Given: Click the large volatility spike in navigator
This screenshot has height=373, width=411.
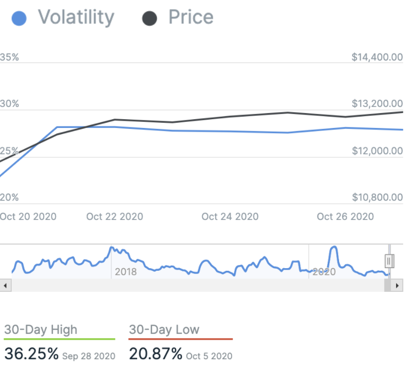Looking at the screenshot, I should point(333,250).
